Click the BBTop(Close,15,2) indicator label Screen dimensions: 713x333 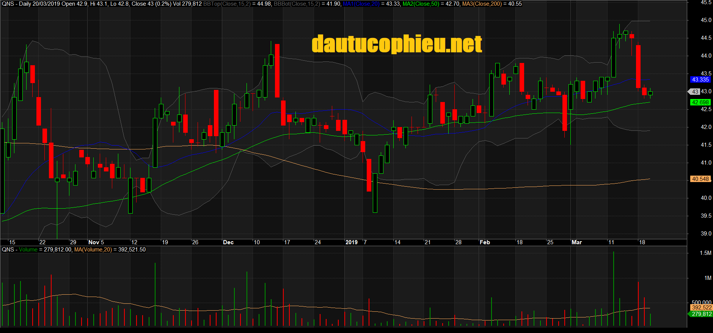tap(227, 4)
